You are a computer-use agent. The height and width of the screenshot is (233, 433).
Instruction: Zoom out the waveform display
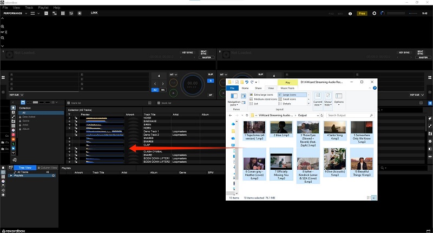(x=3, y=38)
